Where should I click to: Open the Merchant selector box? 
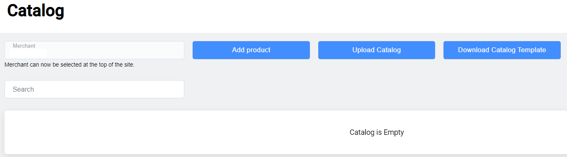coord(94,50)
